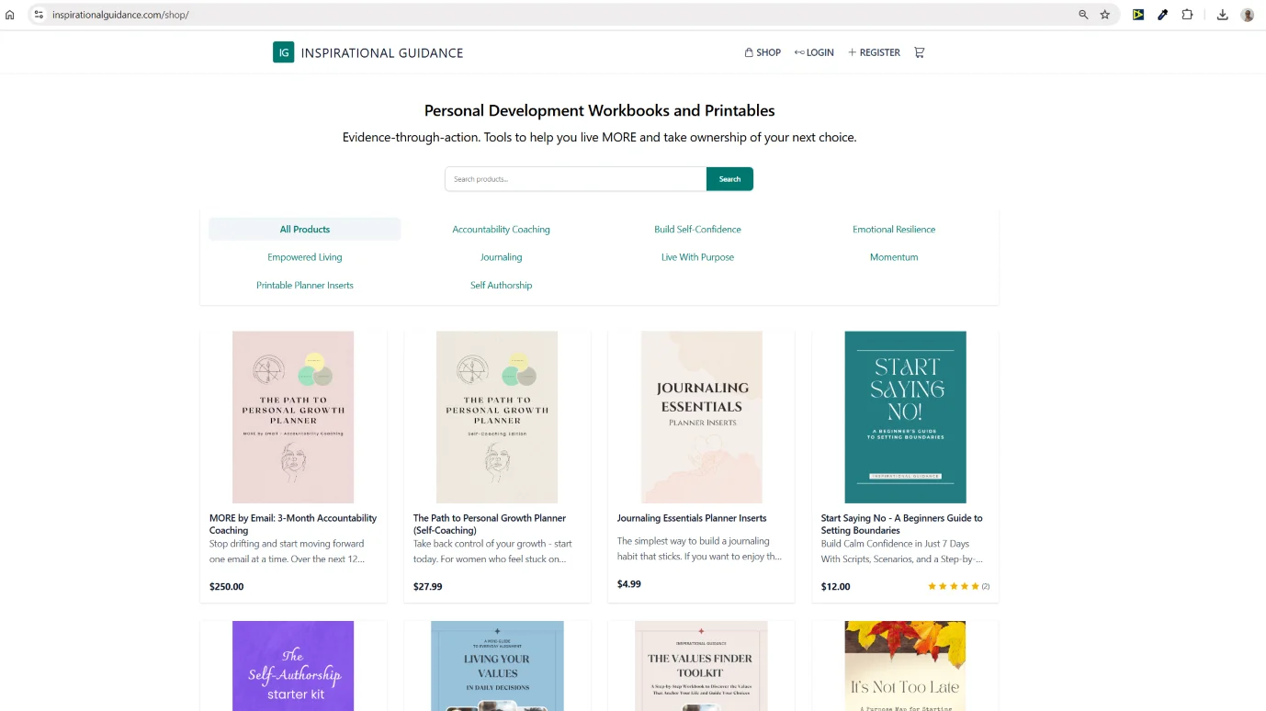1266x711 pixels.
Task: Open the Start Saying No book thumbnail
Action: pos(905,417)
